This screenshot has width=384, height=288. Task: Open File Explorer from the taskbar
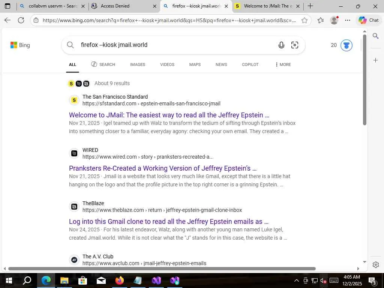click(64, 280)
